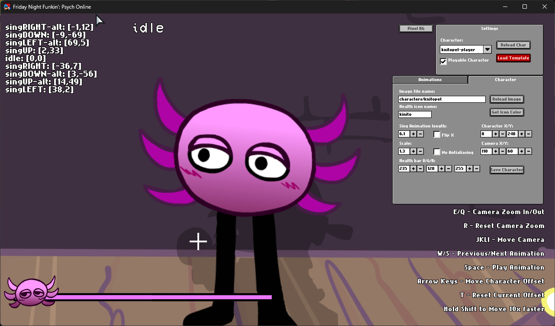
Task: Click the white crosshair camera marker
Action: pos(198,241)
